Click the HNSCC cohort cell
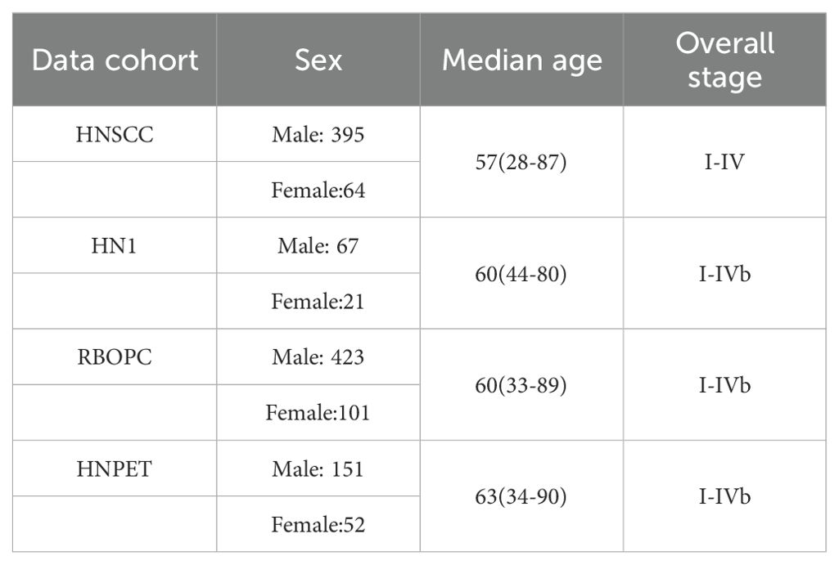Viewport: 839px width, 565px height. [115, 135]
